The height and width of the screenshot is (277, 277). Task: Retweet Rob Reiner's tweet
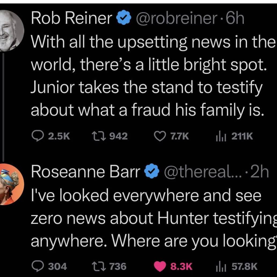tap(109, 136)
